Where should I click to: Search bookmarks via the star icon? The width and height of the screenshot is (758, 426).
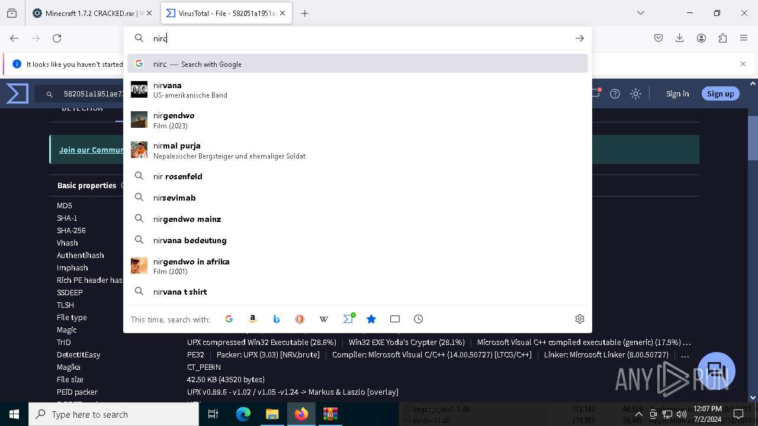[371, 319]
